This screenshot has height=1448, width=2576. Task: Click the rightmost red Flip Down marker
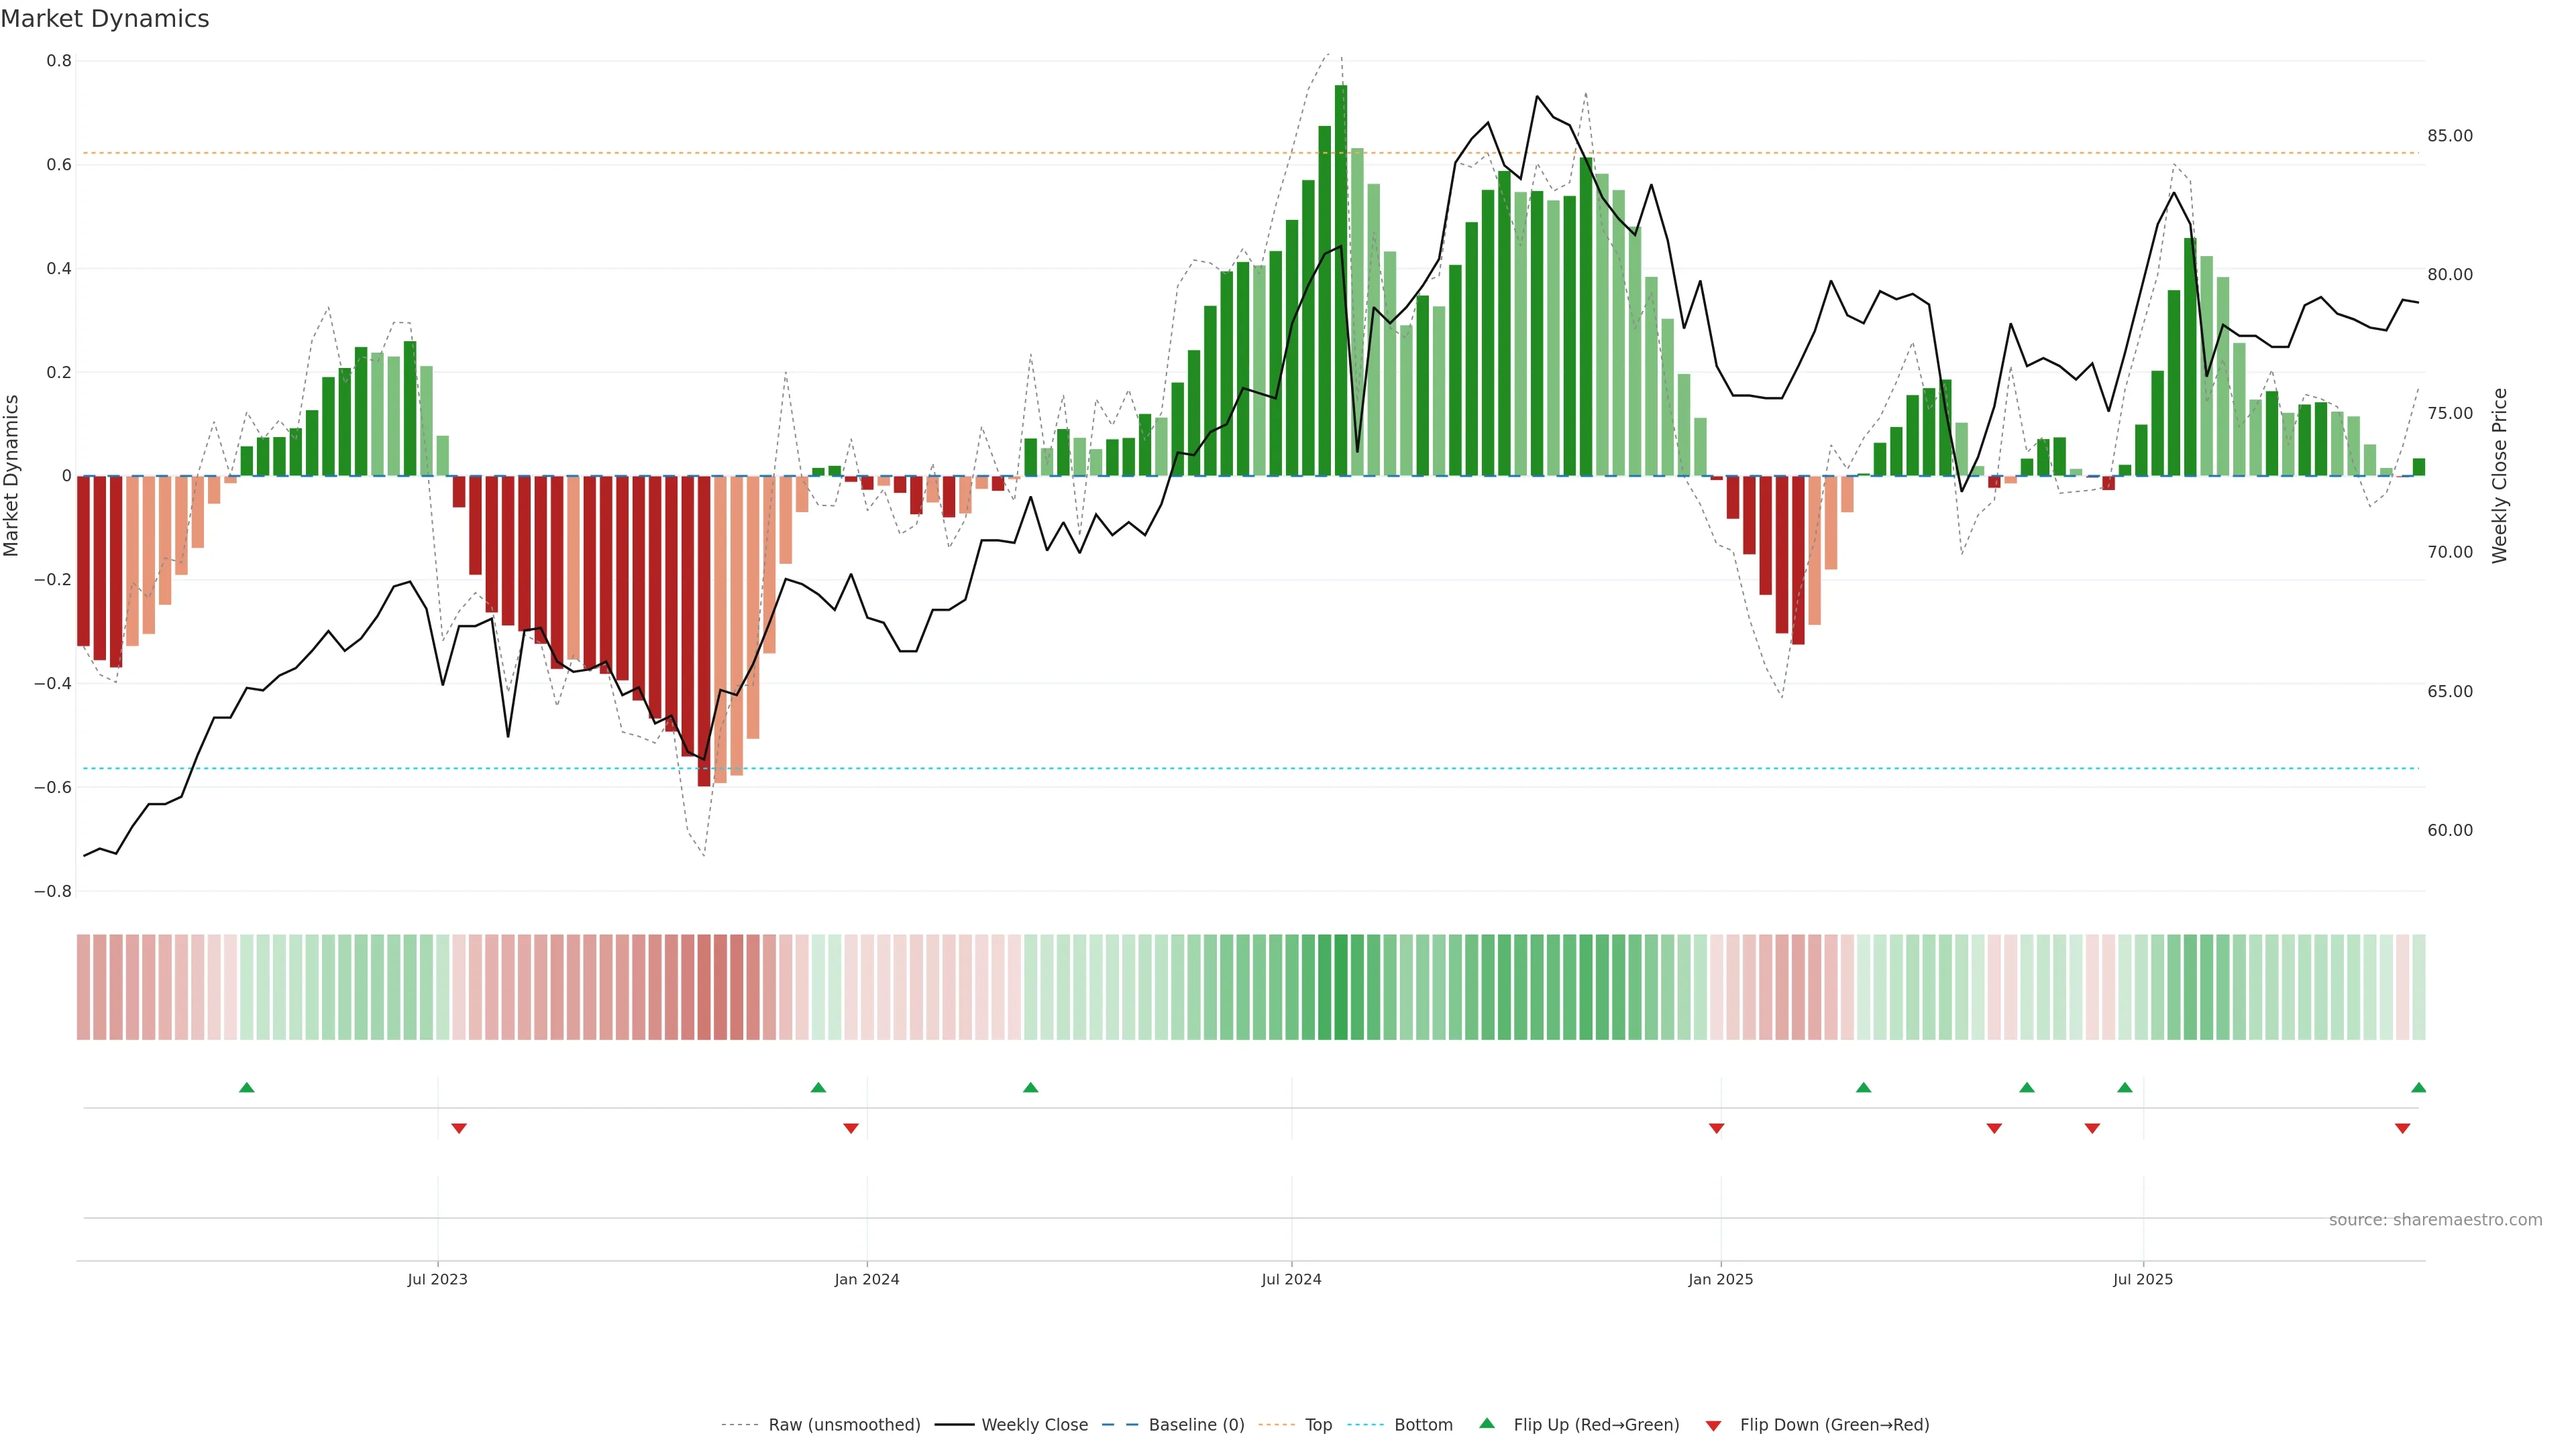pyautogui.click(x=2402, y=1128)
